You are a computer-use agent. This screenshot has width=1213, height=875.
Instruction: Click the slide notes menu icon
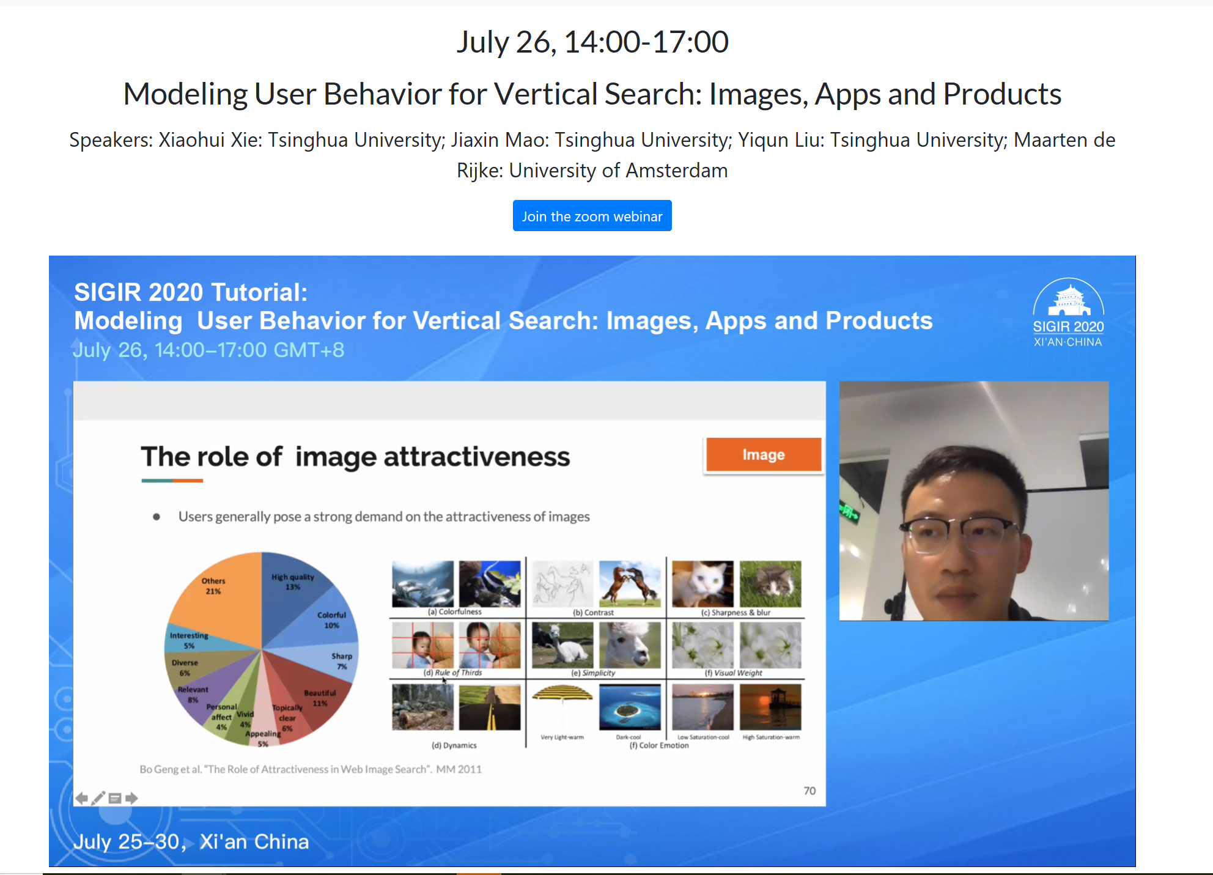coord(115,798)
